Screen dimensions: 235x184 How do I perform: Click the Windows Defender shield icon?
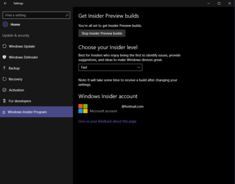click(x=5, y=57)
